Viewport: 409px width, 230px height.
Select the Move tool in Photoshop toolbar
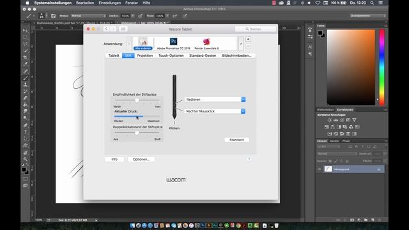[x=26, y=31]
